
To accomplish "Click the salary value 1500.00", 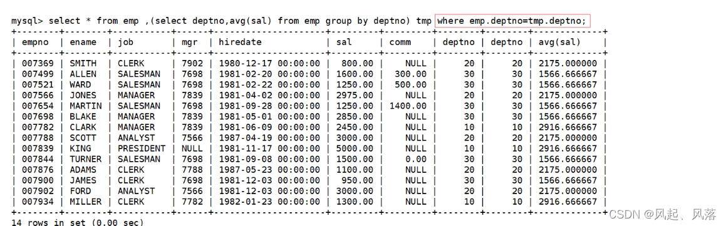I will (355, 159).
